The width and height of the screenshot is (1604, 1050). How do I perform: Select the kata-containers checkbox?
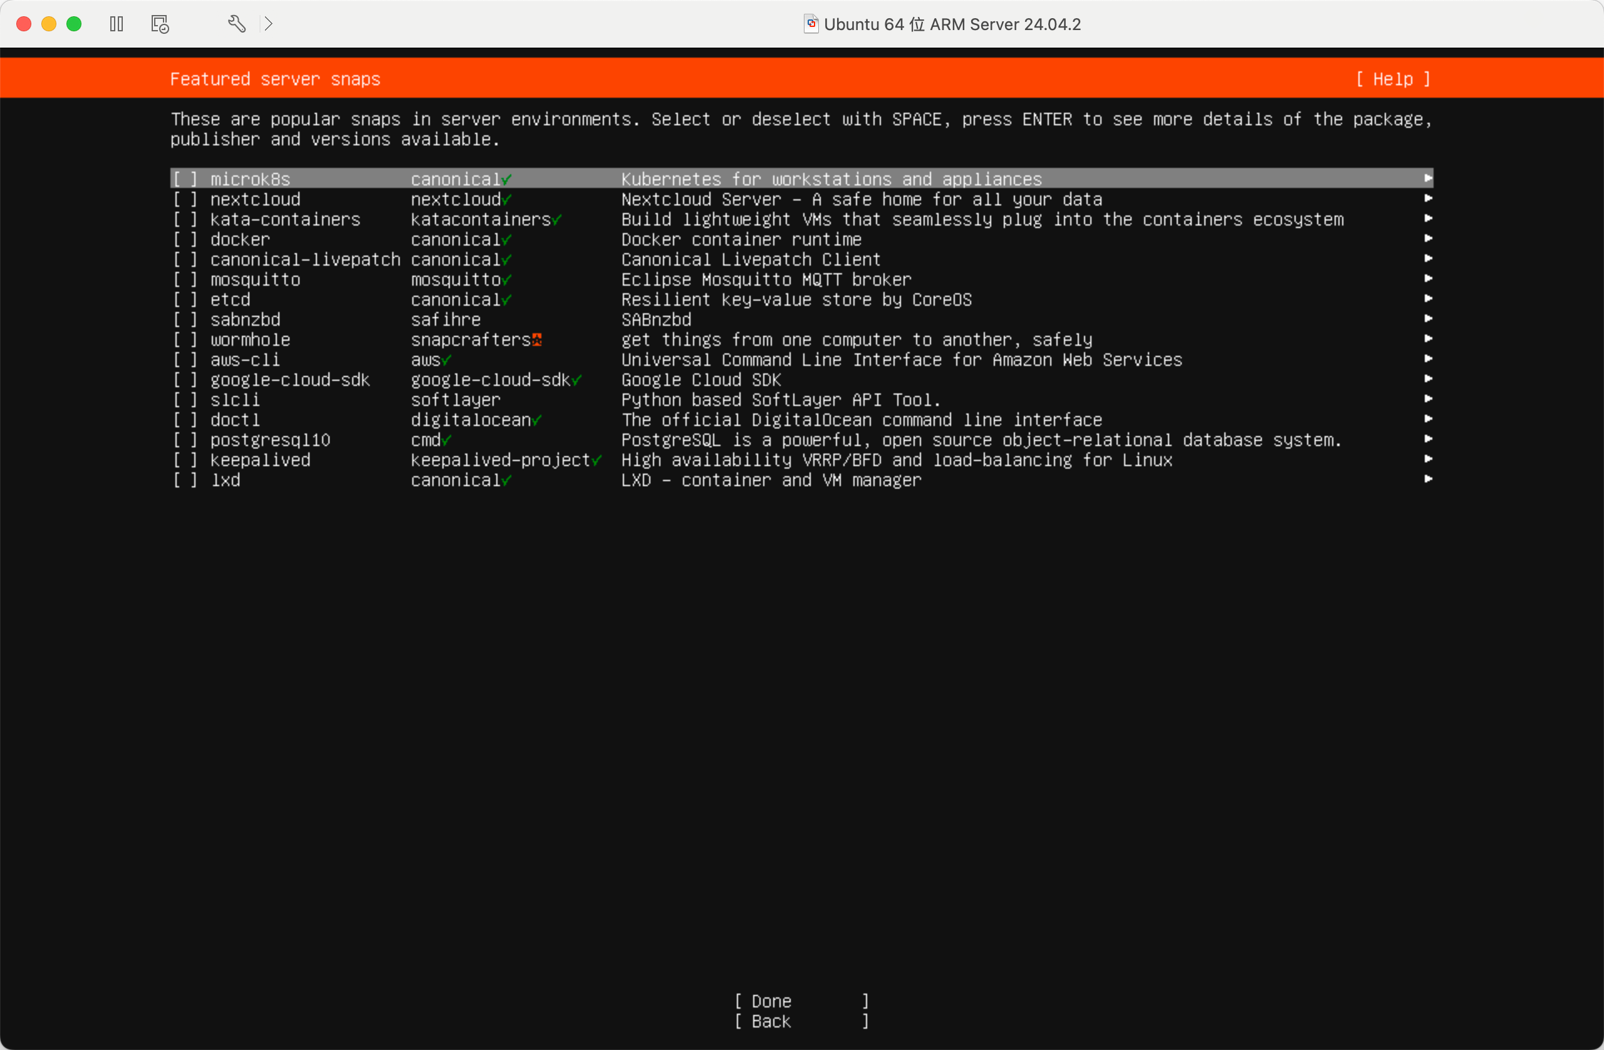[x=185, y=220]
